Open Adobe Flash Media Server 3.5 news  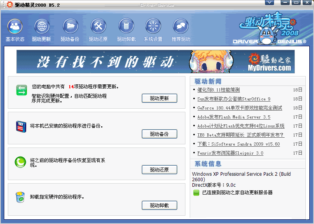tap(234, 117)
